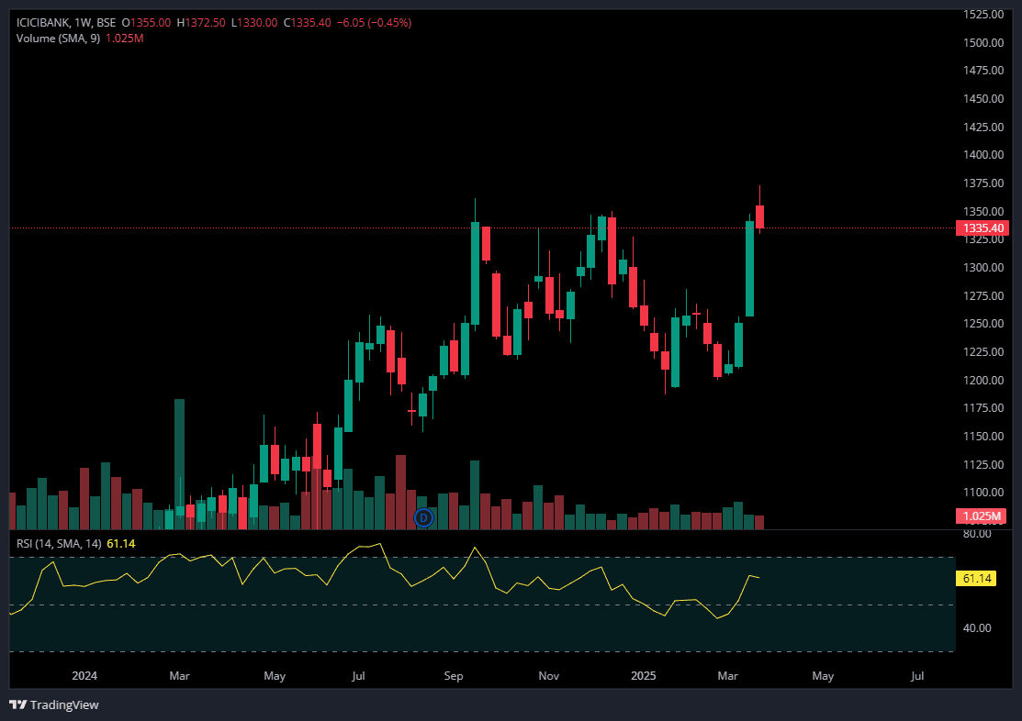Click the Nov label on time axis

pos(549,676)
